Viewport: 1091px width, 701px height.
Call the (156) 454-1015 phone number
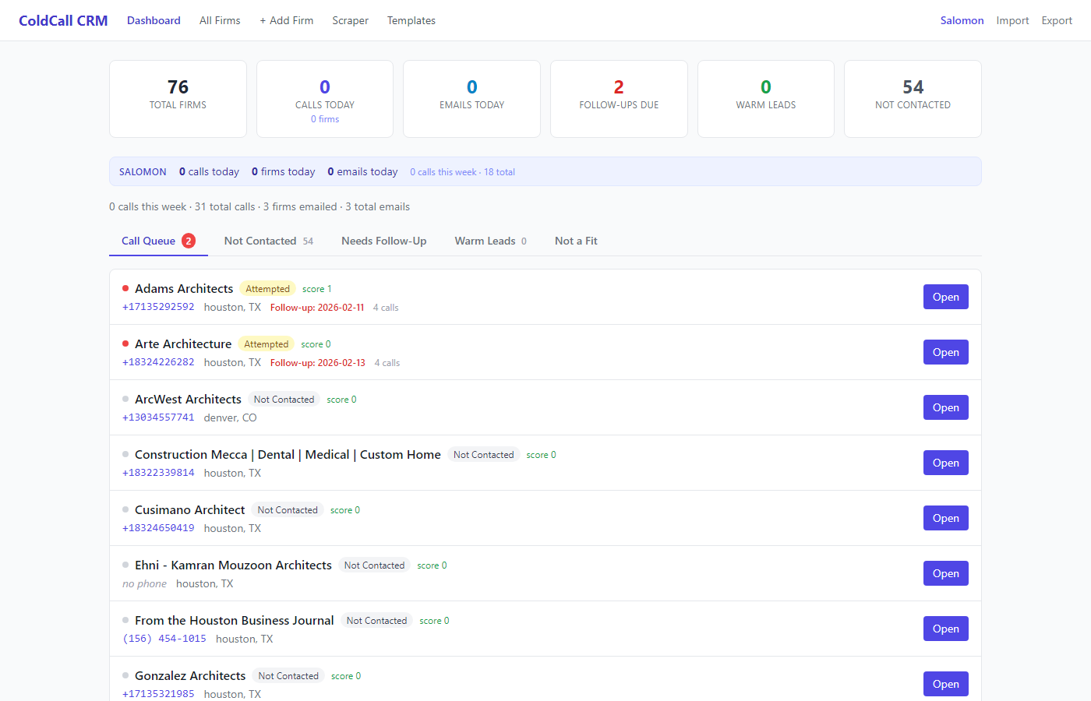pos(164,639)
